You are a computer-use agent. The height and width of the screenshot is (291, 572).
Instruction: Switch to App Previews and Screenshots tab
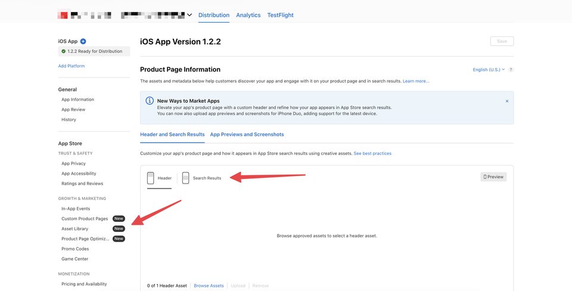(x=247, y=134)
